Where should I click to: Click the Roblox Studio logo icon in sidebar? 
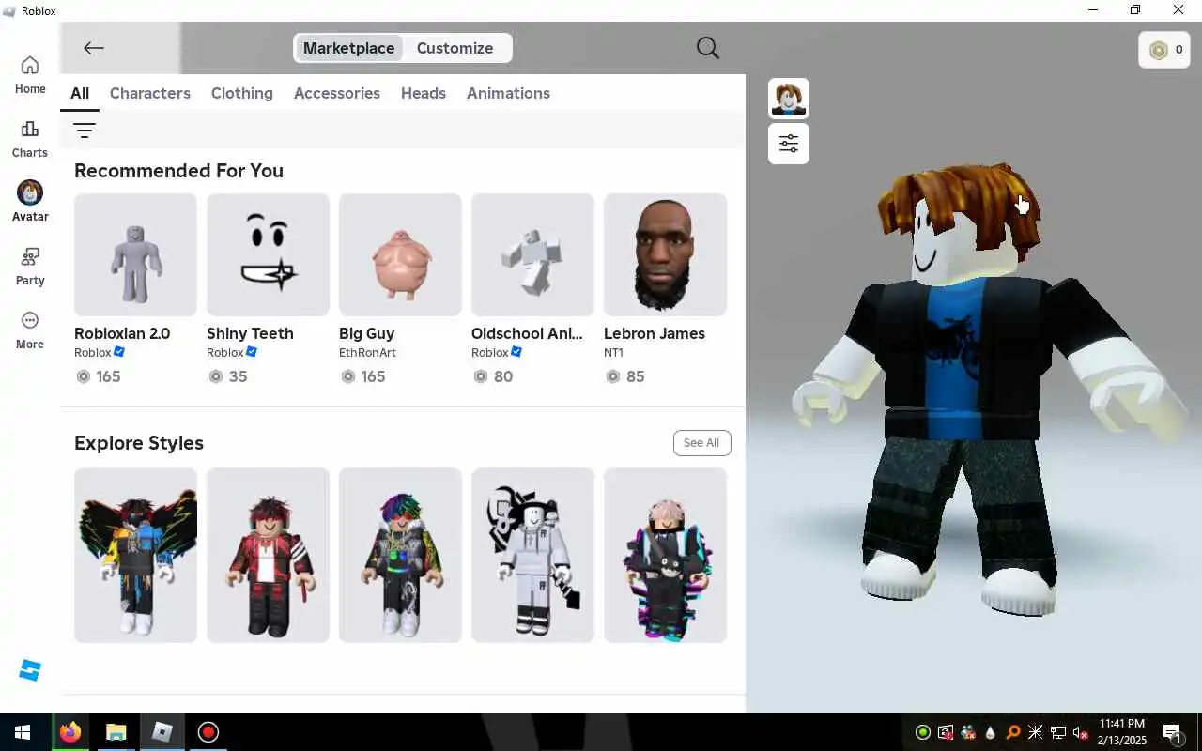point(30,670)
